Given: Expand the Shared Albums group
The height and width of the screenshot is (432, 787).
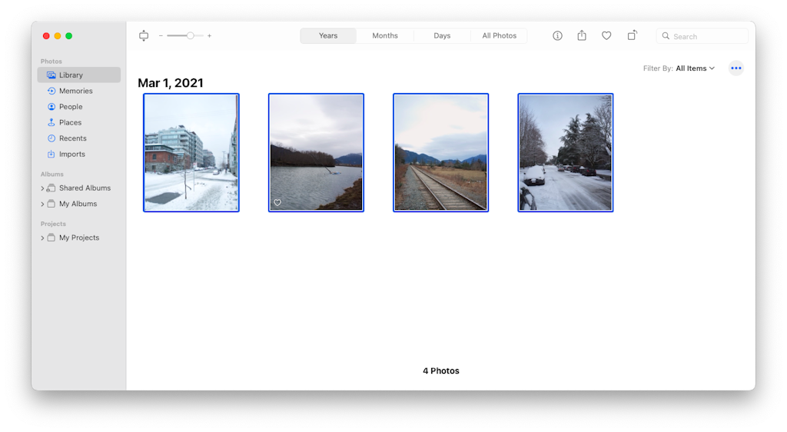Looking at the screenshot, I should (x=43, y=188).
